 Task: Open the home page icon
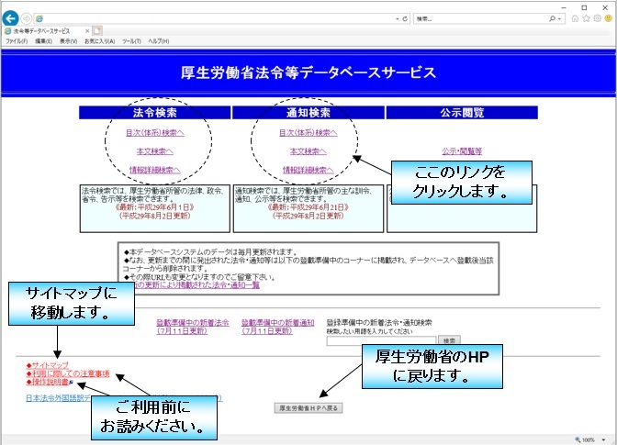pyautogui.click(x=575, y=18)
